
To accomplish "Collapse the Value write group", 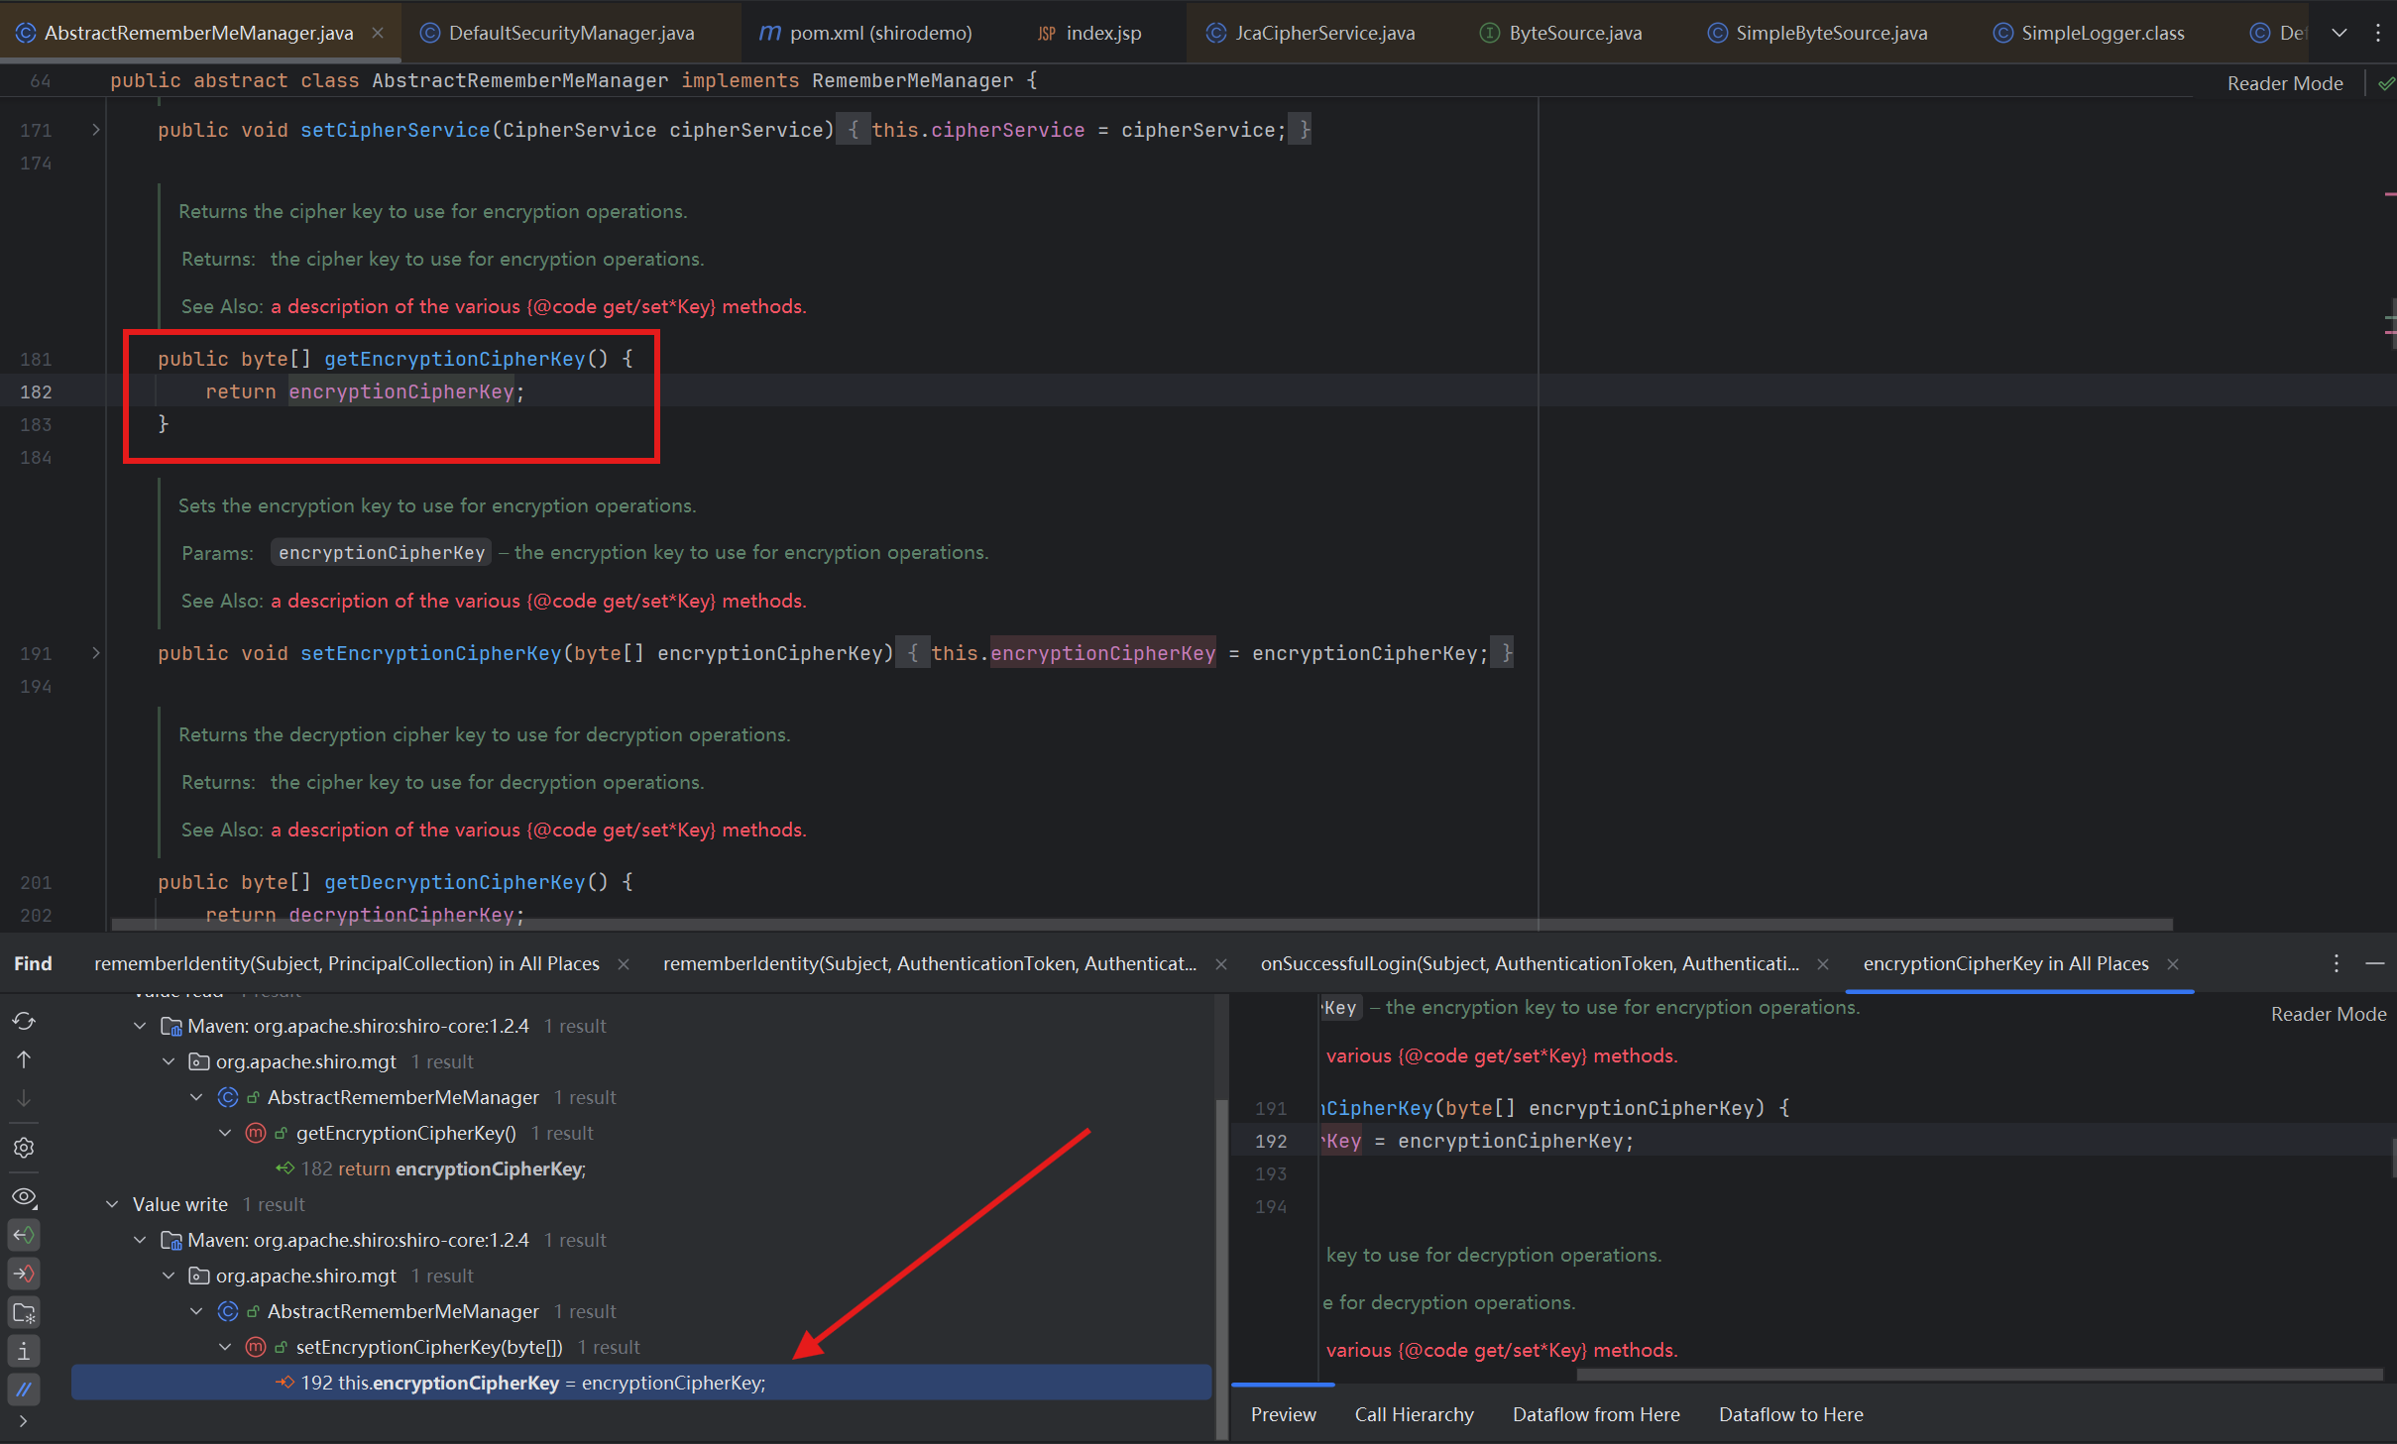I will [x=112, y=1204].
